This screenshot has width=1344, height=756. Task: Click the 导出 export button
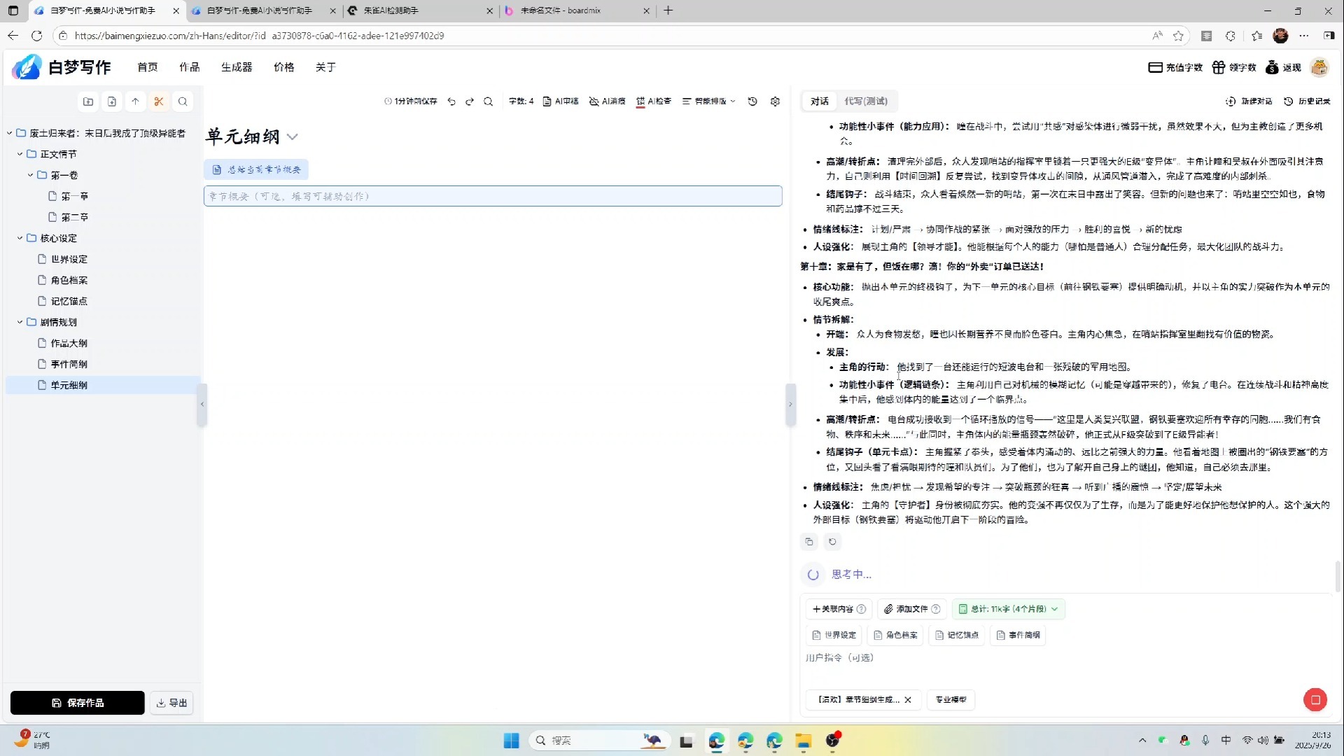click(171, 703)
